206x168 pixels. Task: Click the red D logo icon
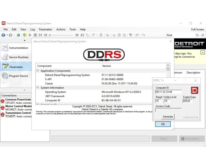[194, 91]
